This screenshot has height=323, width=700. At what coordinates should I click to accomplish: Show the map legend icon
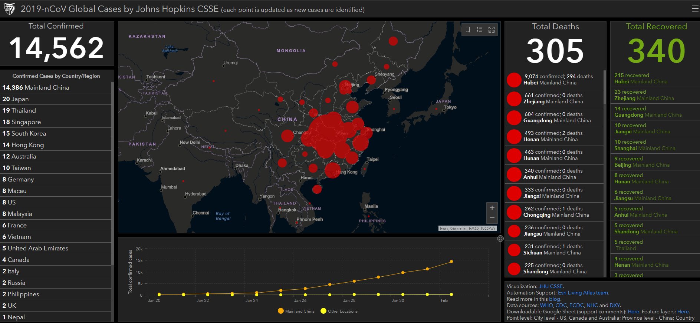[480, 30]
